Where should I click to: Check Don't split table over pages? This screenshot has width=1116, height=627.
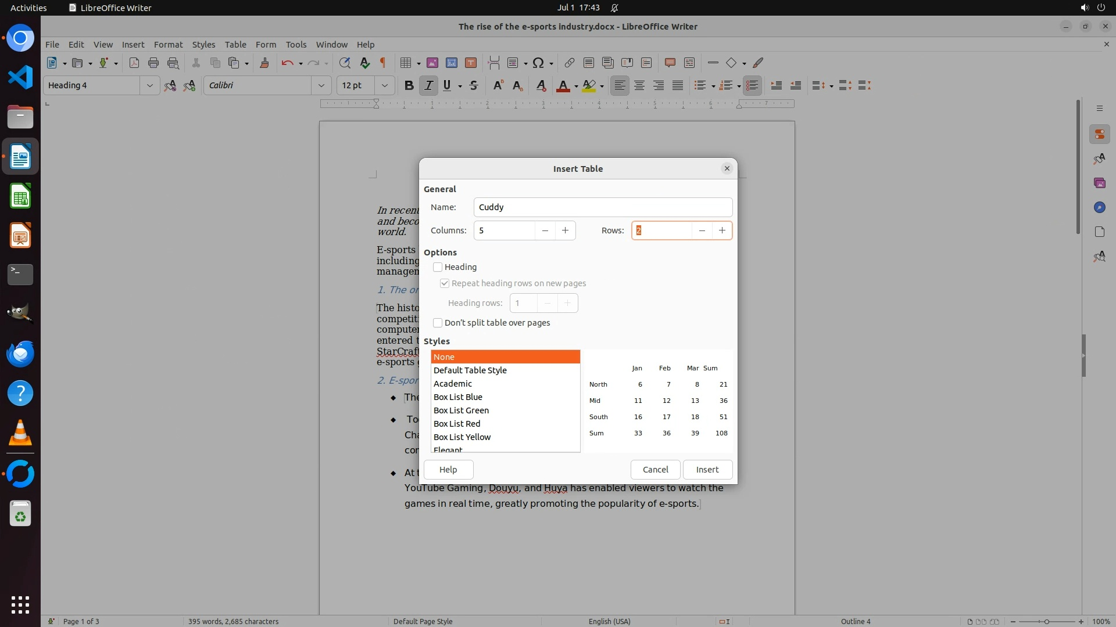click(x=438, y=323)
